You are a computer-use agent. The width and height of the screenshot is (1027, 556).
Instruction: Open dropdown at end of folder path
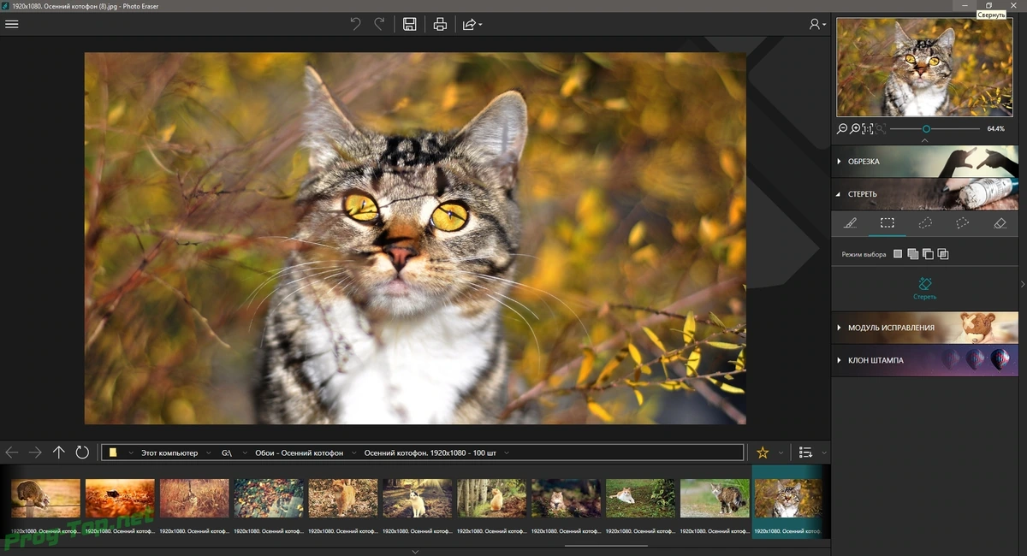tap(507, 452)
